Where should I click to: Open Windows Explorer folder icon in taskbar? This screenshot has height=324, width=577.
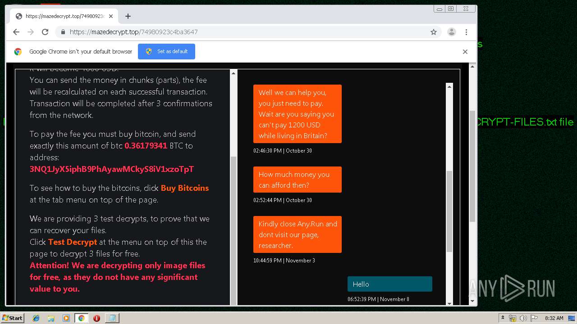pyautogui.click(x=51, y=318)
